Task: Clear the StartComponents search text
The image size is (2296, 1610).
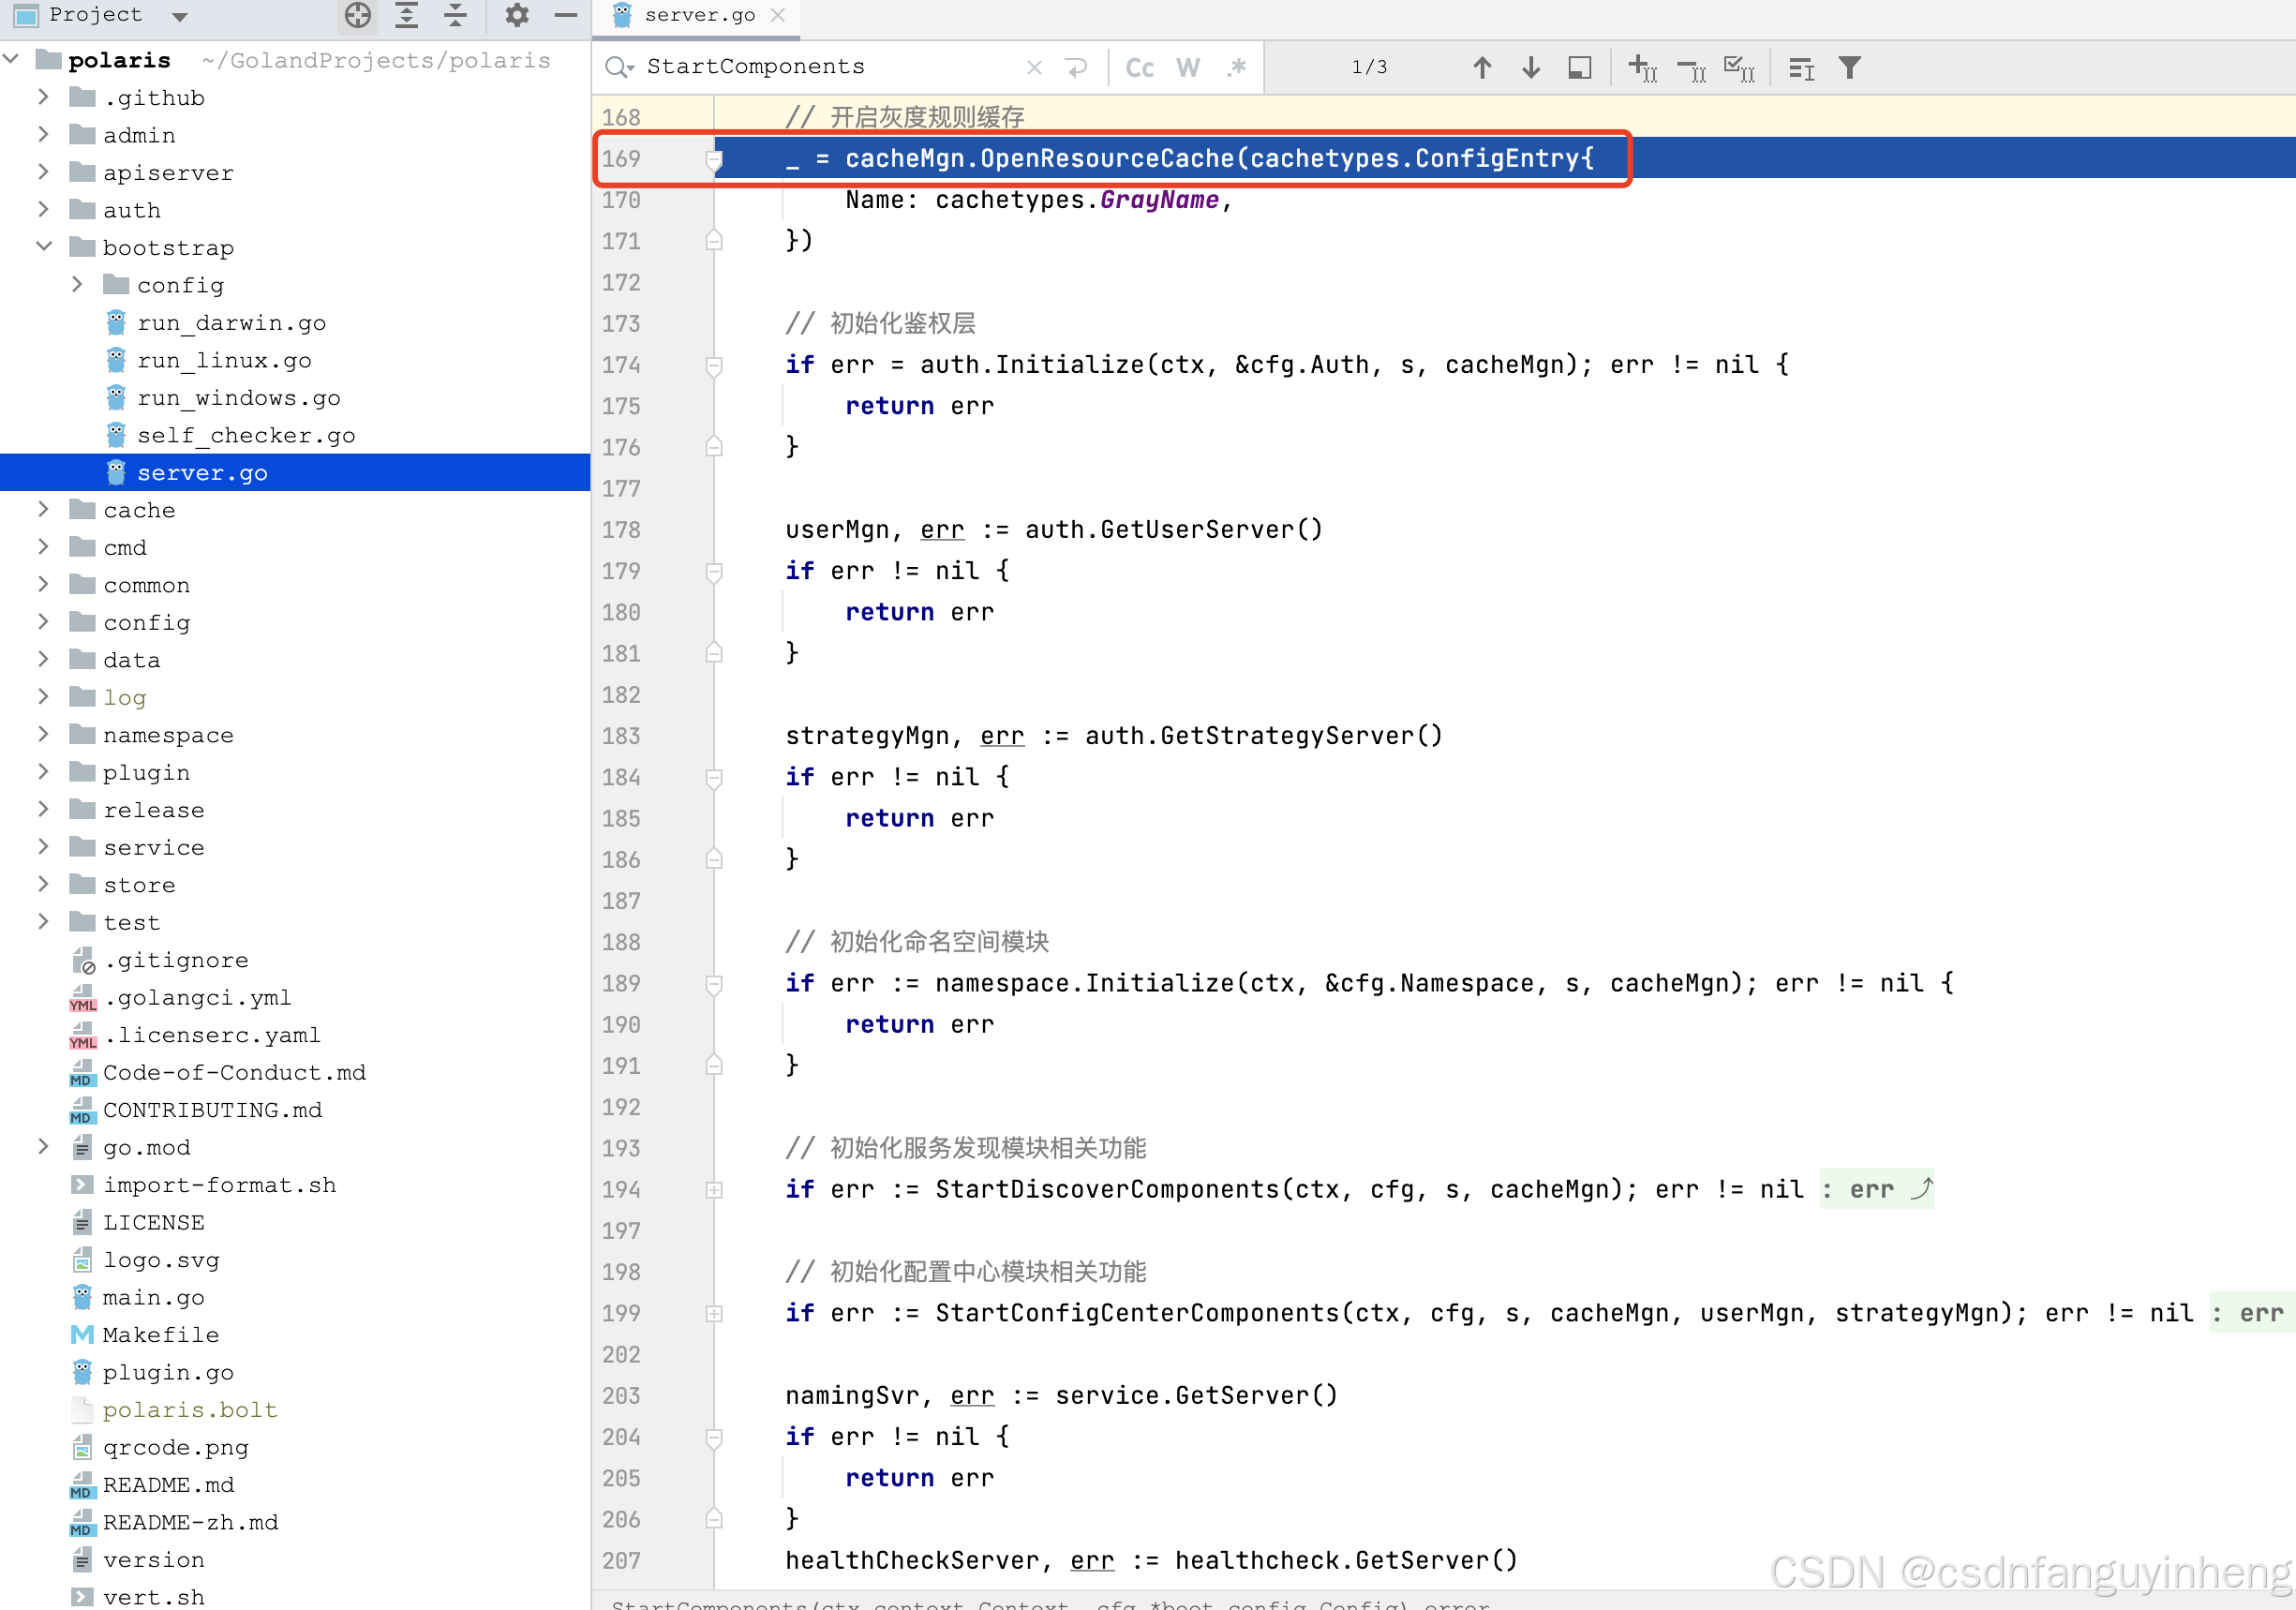Action: 1034,67
